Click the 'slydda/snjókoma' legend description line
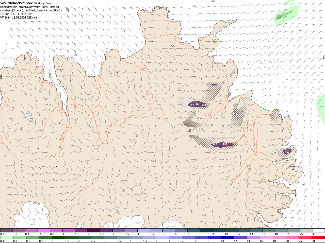Screen dimensions: 325x243 point(30,10)
